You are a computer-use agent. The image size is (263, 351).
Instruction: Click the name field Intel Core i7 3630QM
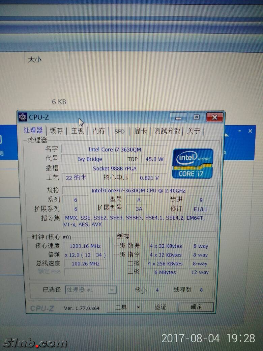[x=115, y=150]
